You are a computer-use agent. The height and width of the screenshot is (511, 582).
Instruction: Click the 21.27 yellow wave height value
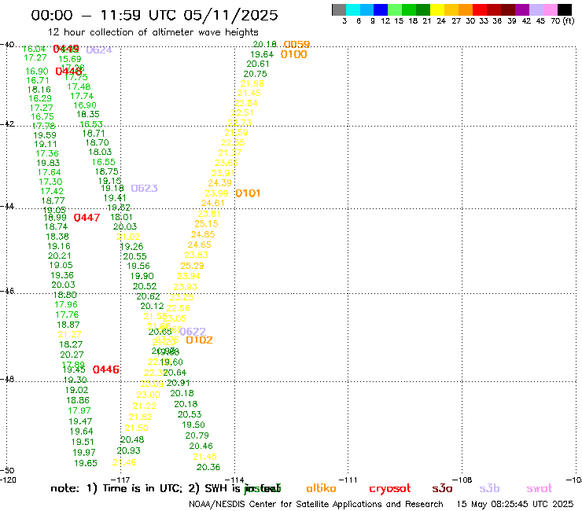(69, 334)
